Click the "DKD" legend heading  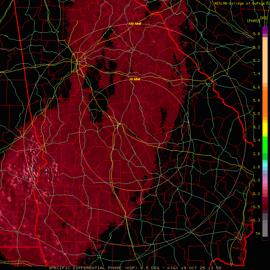(264, 18)
